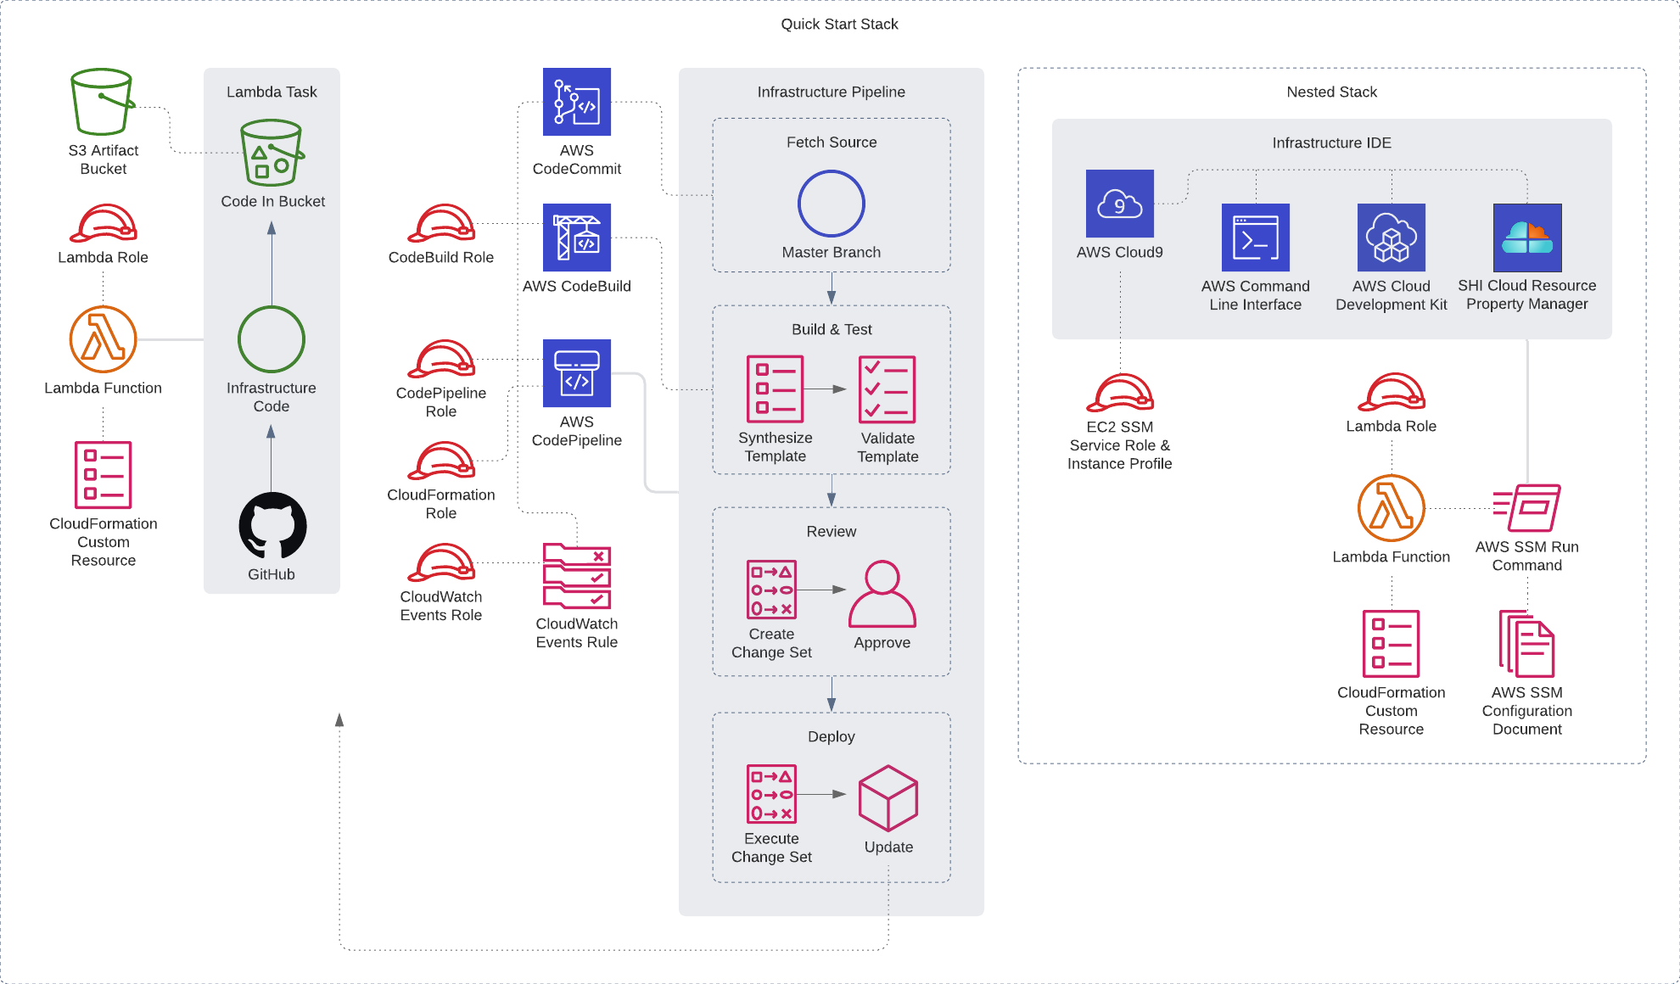
Task: Click the Infrastructure IDE heading
Action: [x=1332, y=143]
